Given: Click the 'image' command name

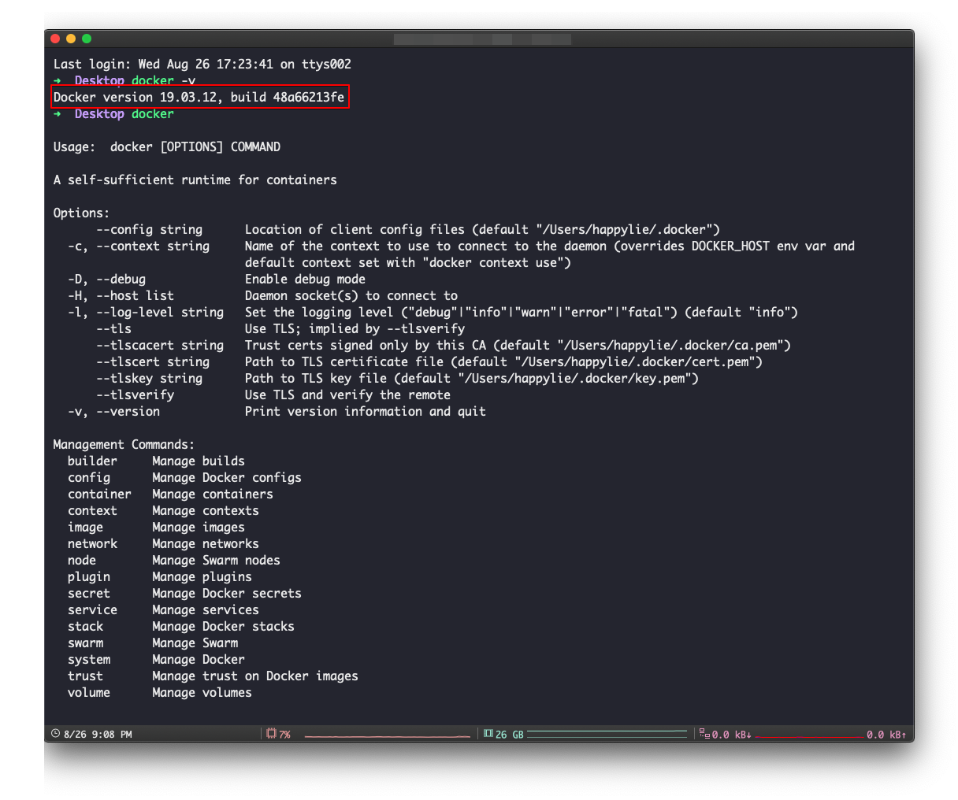Looking at the screenshot, I should pyautogui.click(x=85, y=528).
